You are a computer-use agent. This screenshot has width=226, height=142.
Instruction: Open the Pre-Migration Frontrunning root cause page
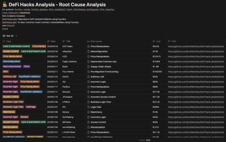[x=104, y=72]
